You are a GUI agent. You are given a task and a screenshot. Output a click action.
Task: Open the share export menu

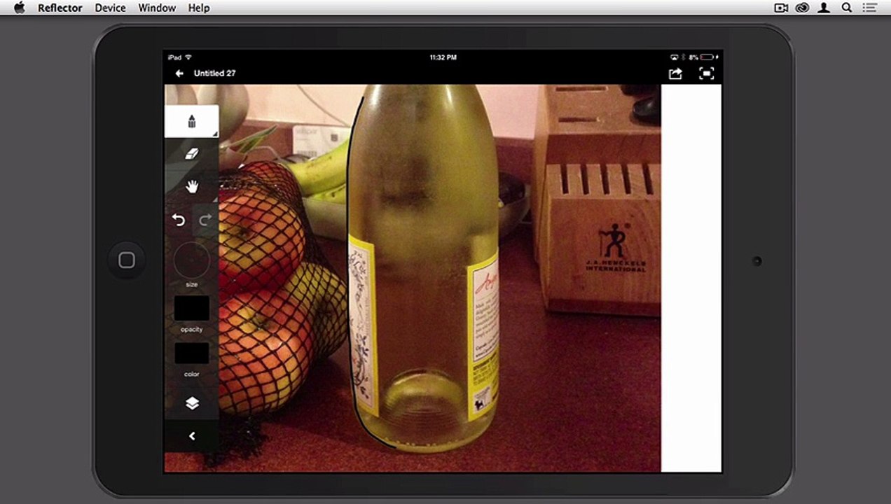point(675,73)
